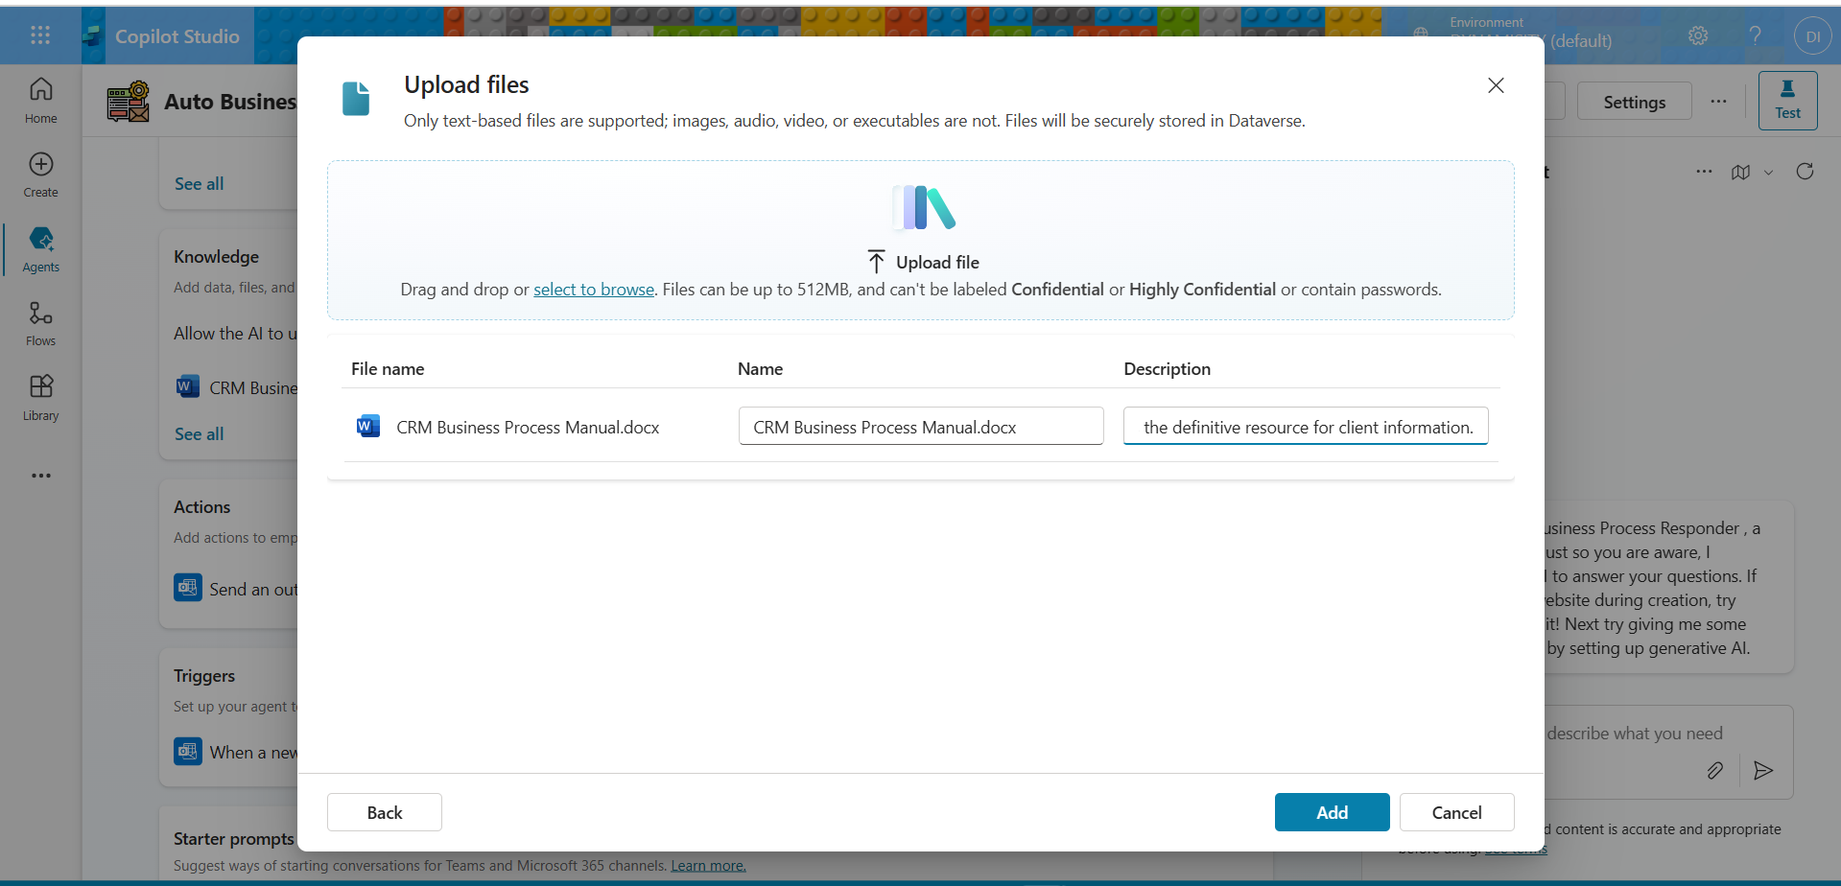
Task: Refresh the test conversation
Action: click(1805, 172)
